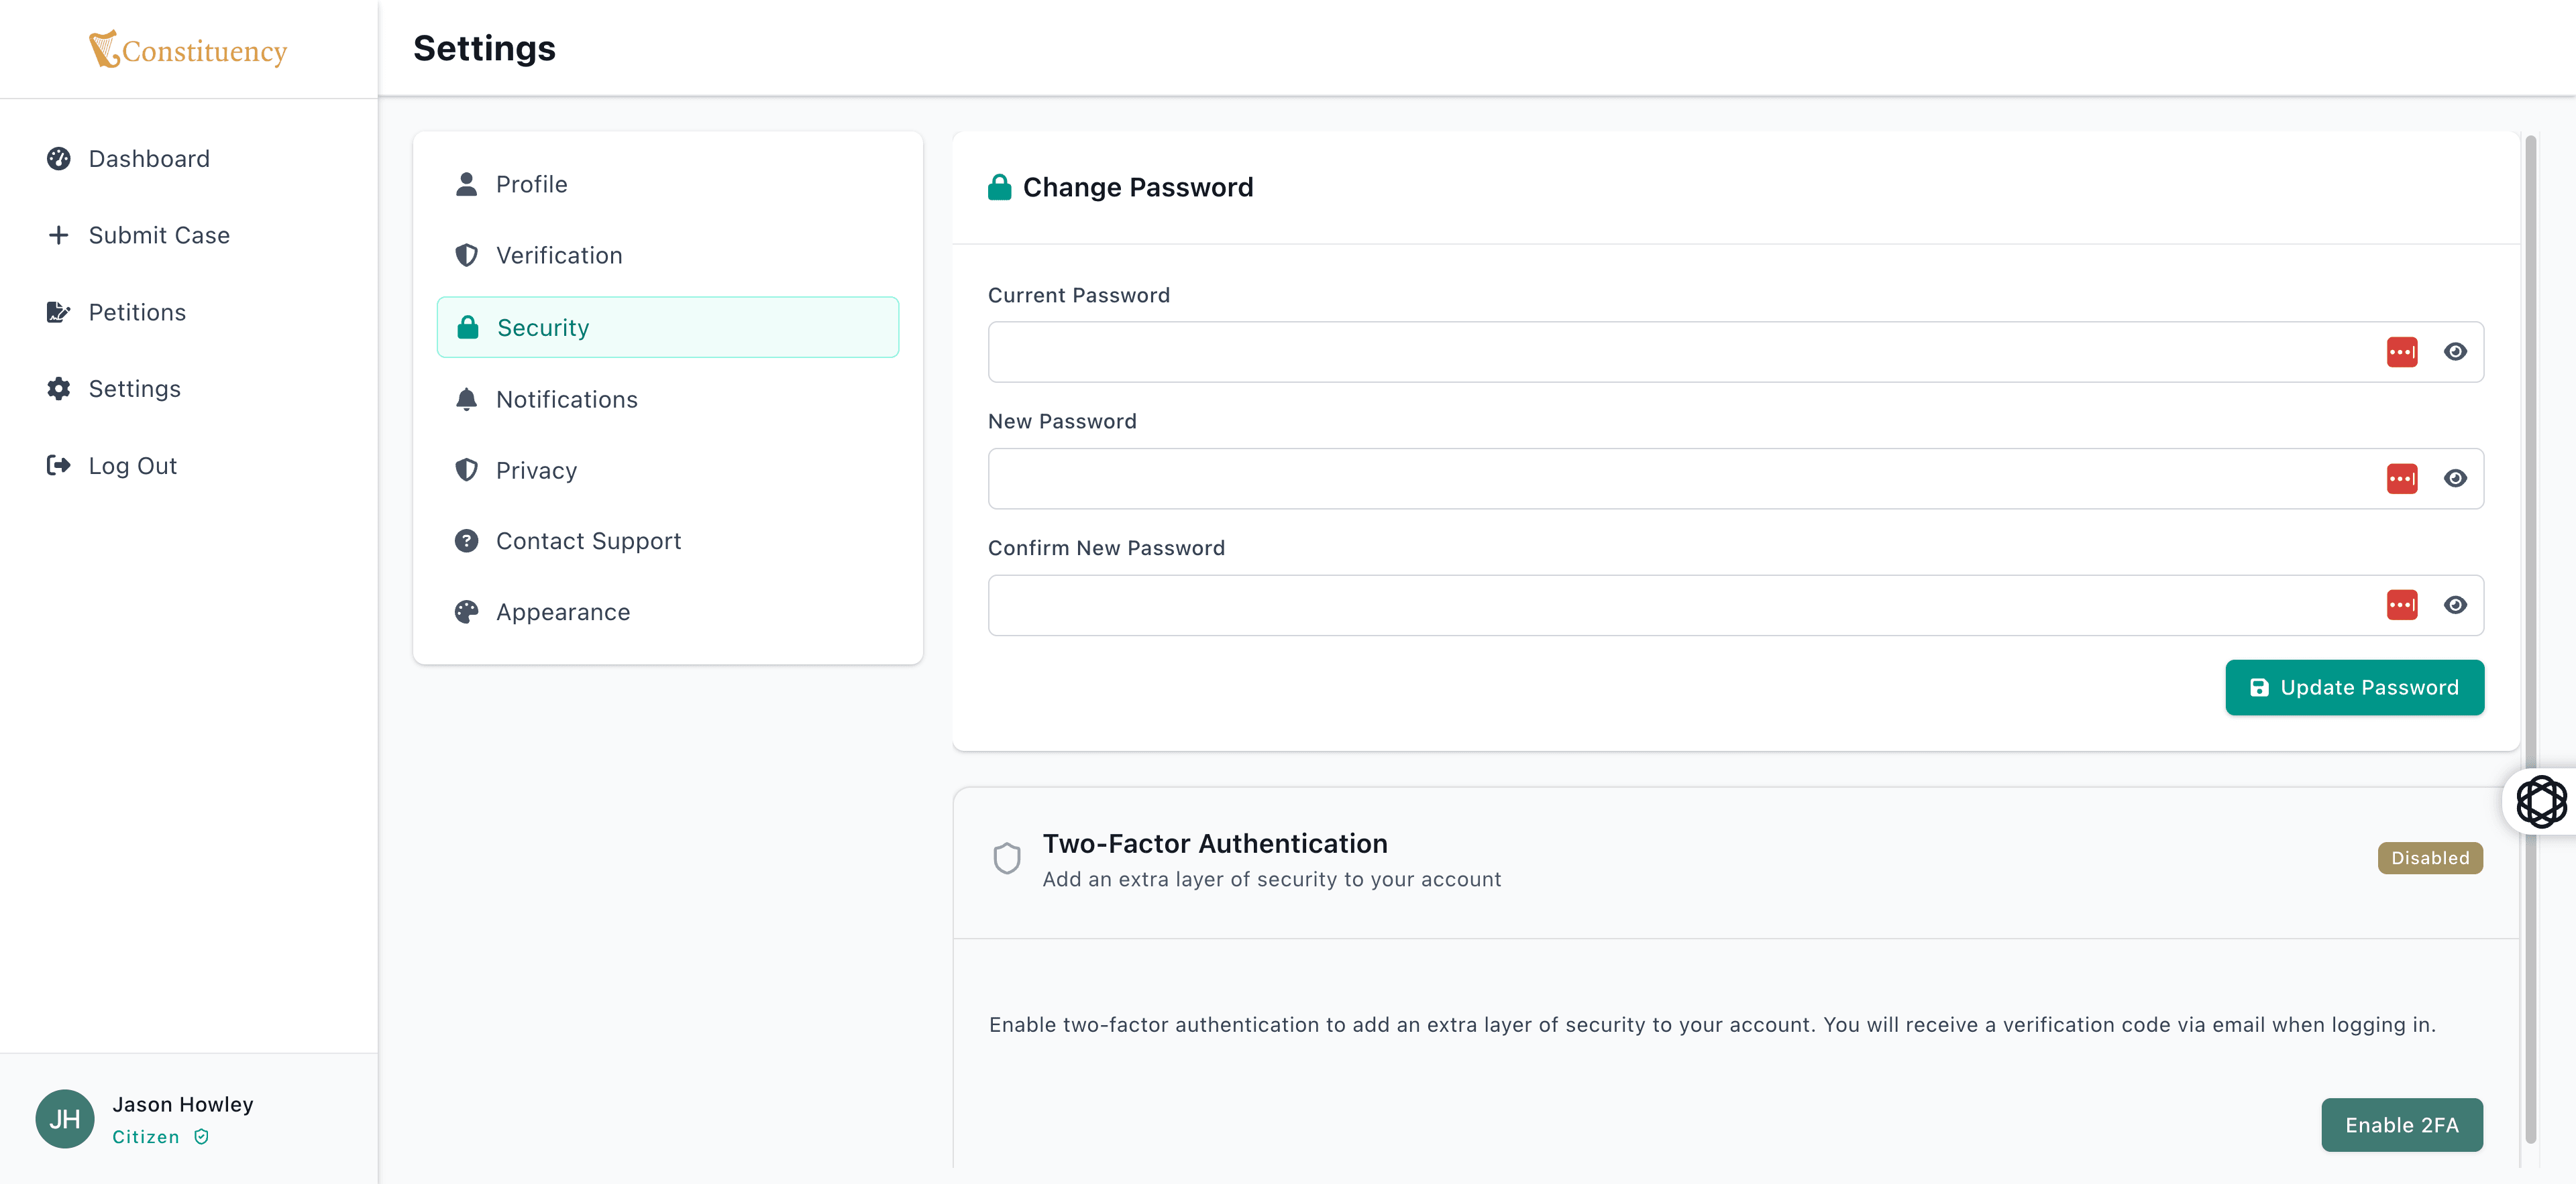Open the Submit Case page

tap(159, 235)
